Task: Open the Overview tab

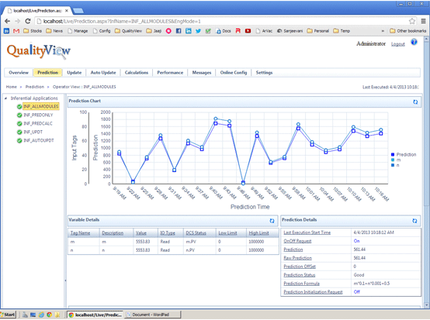Action: [x=19, y=73]
